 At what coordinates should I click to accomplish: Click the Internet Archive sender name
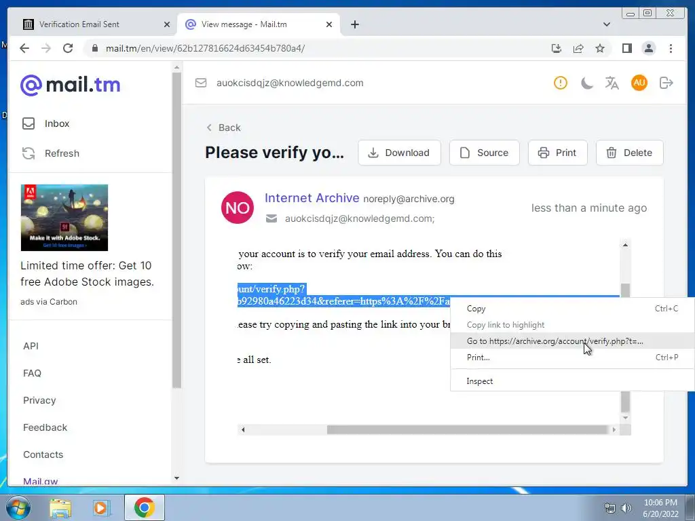pyautogui.click(x=312, y=198)
